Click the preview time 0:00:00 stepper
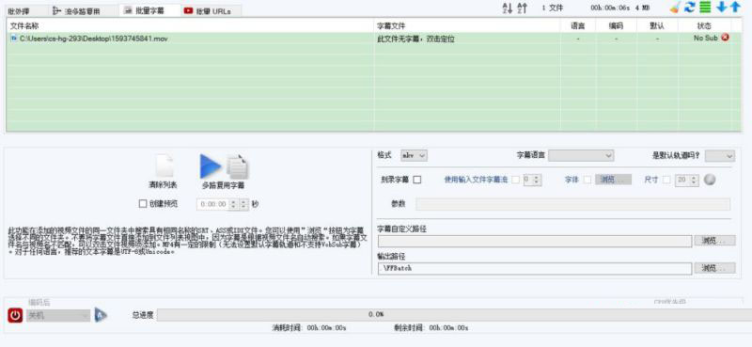The width and height of the screenshot is (752, 347). [223, 204]
